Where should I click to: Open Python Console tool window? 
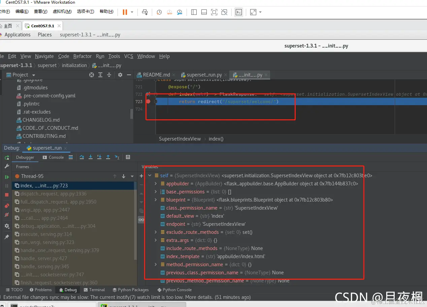(174, 290)
